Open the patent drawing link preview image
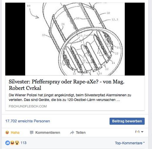152x149 pixels. [75, 39]
